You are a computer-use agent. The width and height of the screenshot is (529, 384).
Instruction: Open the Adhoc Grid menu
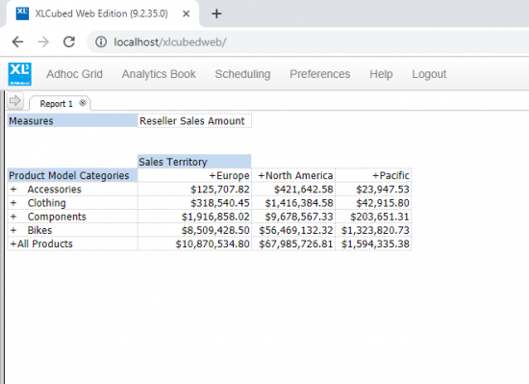75,74
